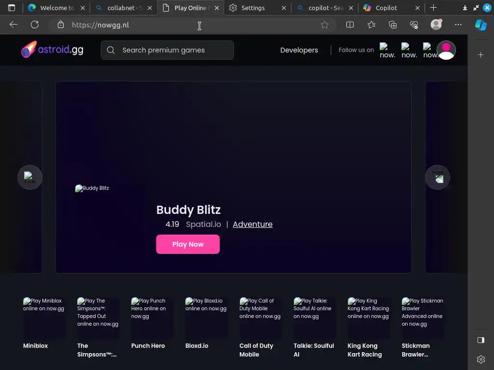Click the Miniblox title text

click(35, 345)
